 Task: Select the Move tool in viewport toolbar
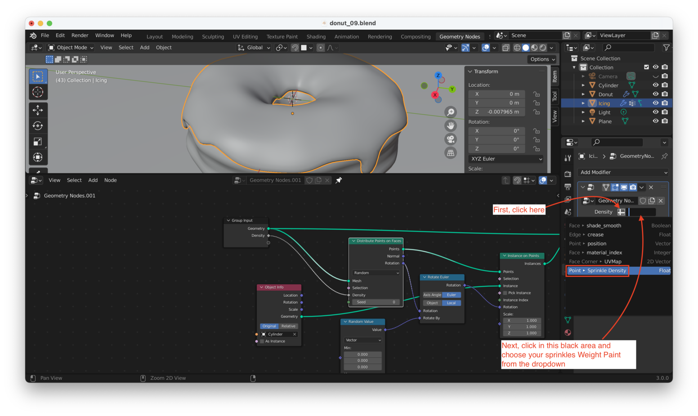(38, 110)
